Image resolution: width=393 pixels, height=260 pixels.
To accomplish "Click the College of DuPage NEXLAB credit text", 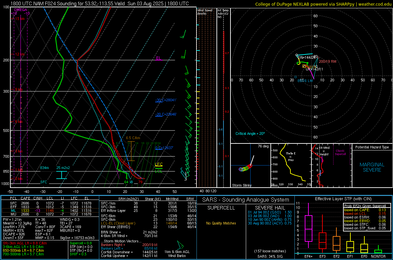I will [323, 4].
